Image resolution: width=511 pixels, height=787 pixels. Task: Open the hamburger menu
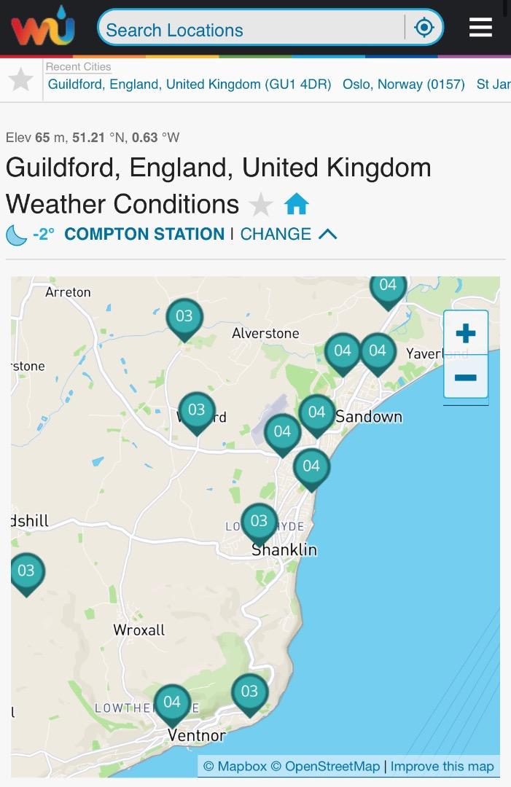(480, 28)
